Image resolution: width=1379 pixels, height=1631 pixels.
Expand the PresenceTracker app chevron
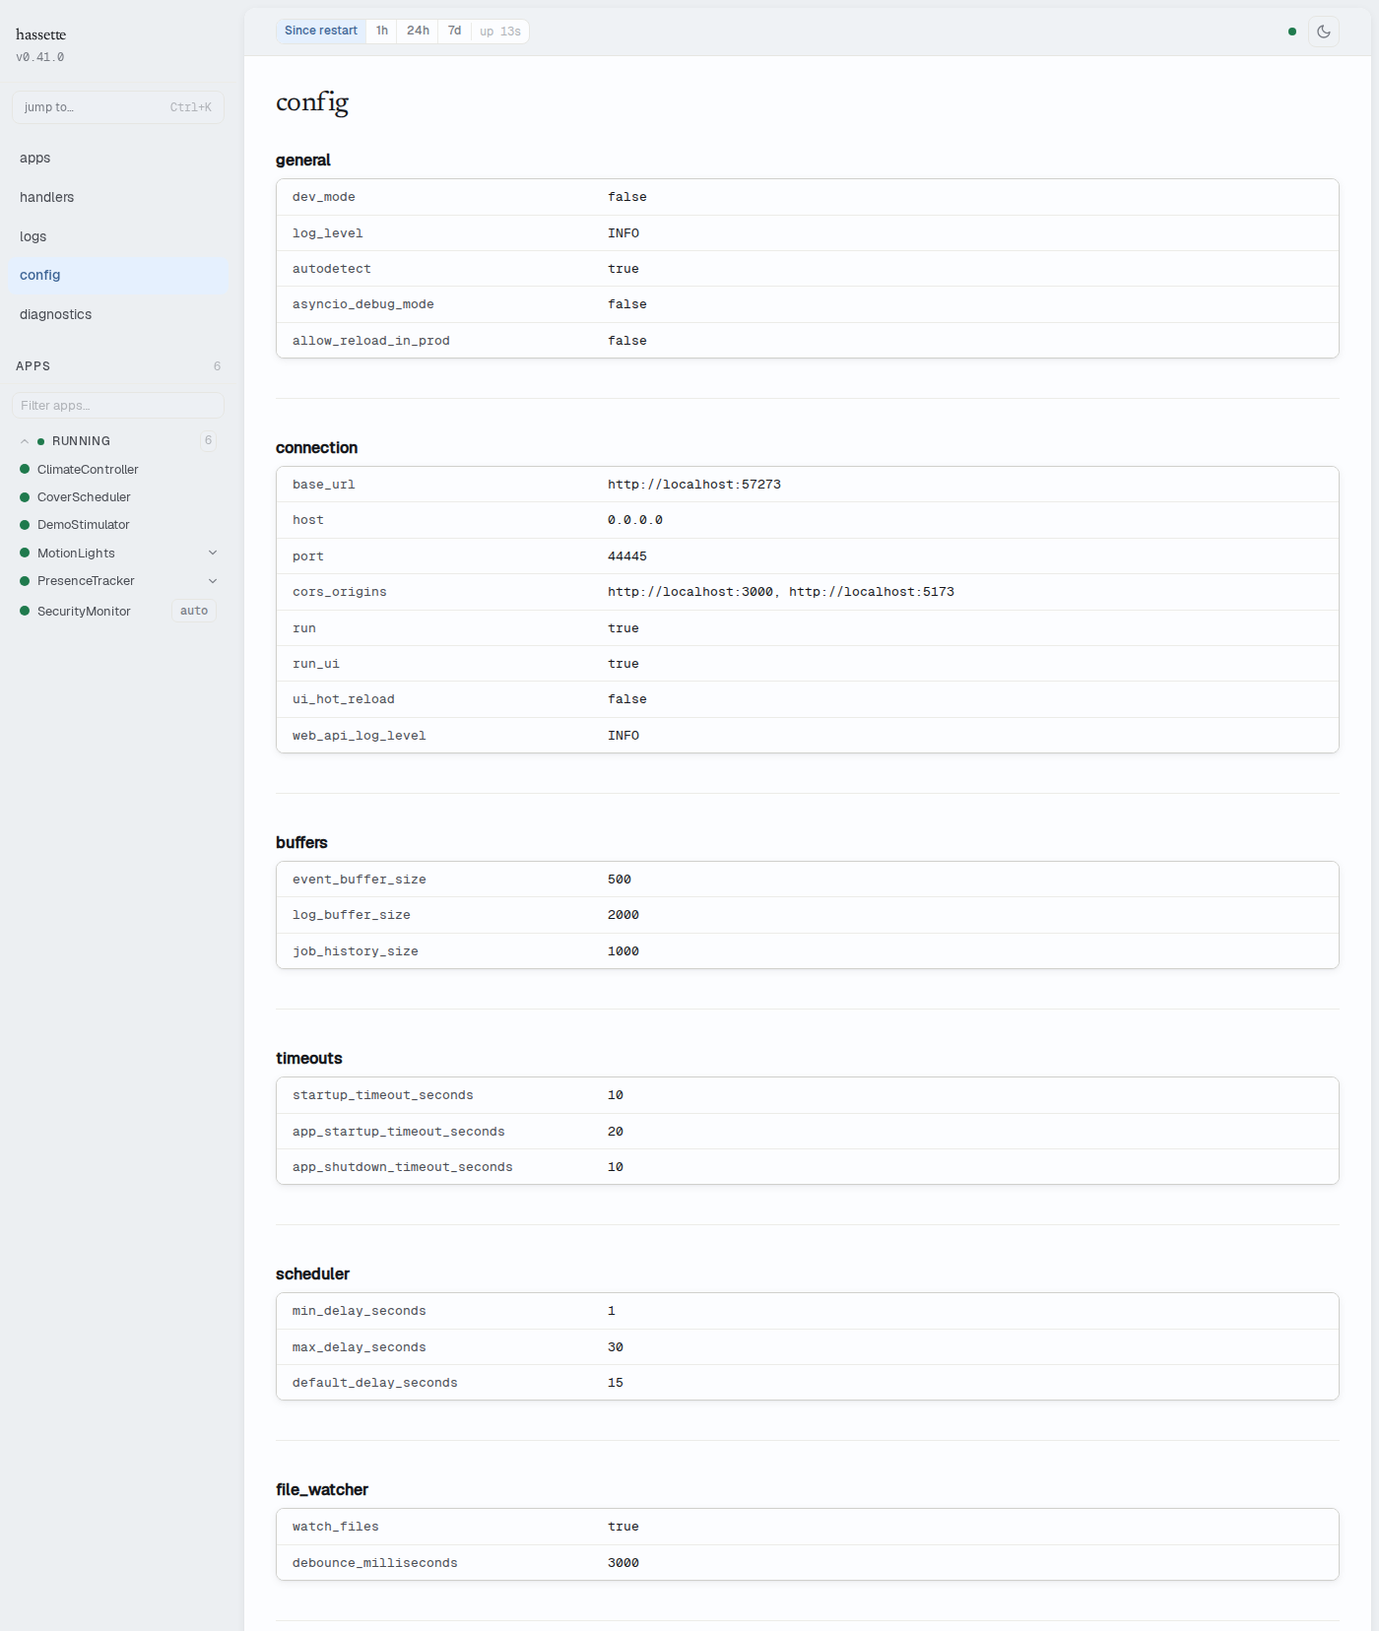[x=213, y=581]
